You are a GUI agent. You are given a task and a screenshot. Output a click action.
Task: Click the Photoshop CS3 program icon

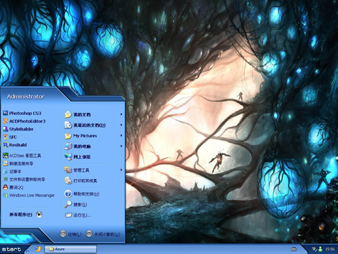coord(5,113)
